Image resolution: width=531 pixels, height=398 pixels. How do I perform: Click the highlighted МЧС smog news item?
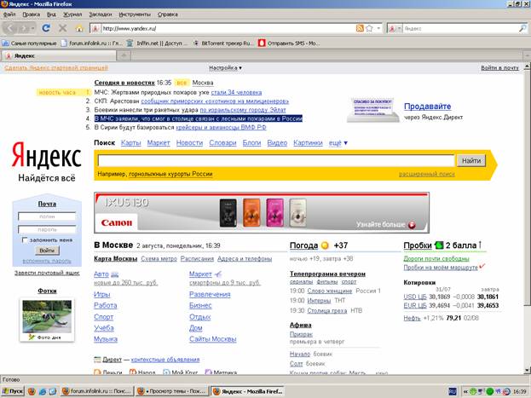click(198, 118)
